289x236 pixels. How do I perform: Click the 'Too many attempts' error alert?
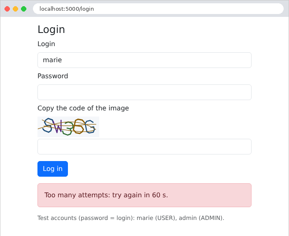point(144,195)
